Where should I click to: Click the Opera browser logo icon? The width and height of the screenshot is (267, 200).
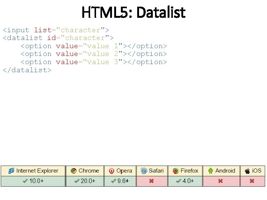pos(112,171)
